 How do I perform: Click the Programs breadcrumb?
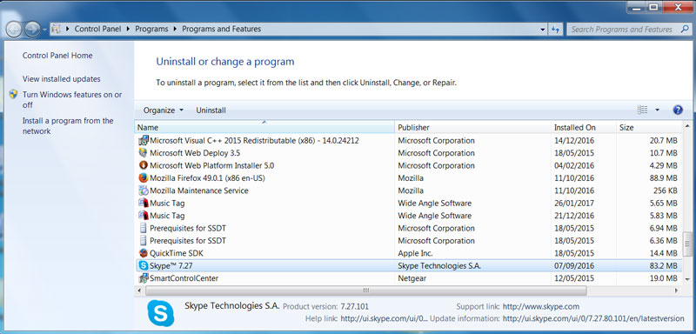(151, 30)
